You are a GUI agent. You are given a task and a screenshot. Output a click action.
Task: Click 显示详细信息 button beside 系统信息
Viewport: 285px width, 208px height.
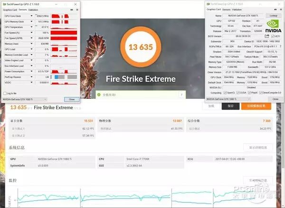258,148
